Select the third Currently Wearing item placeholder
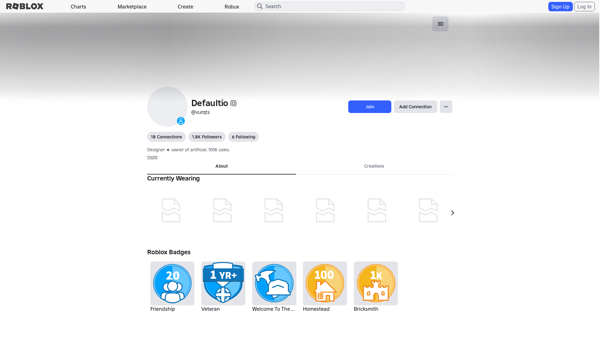This screenshot has width=604, height=339. coord(274,210)
